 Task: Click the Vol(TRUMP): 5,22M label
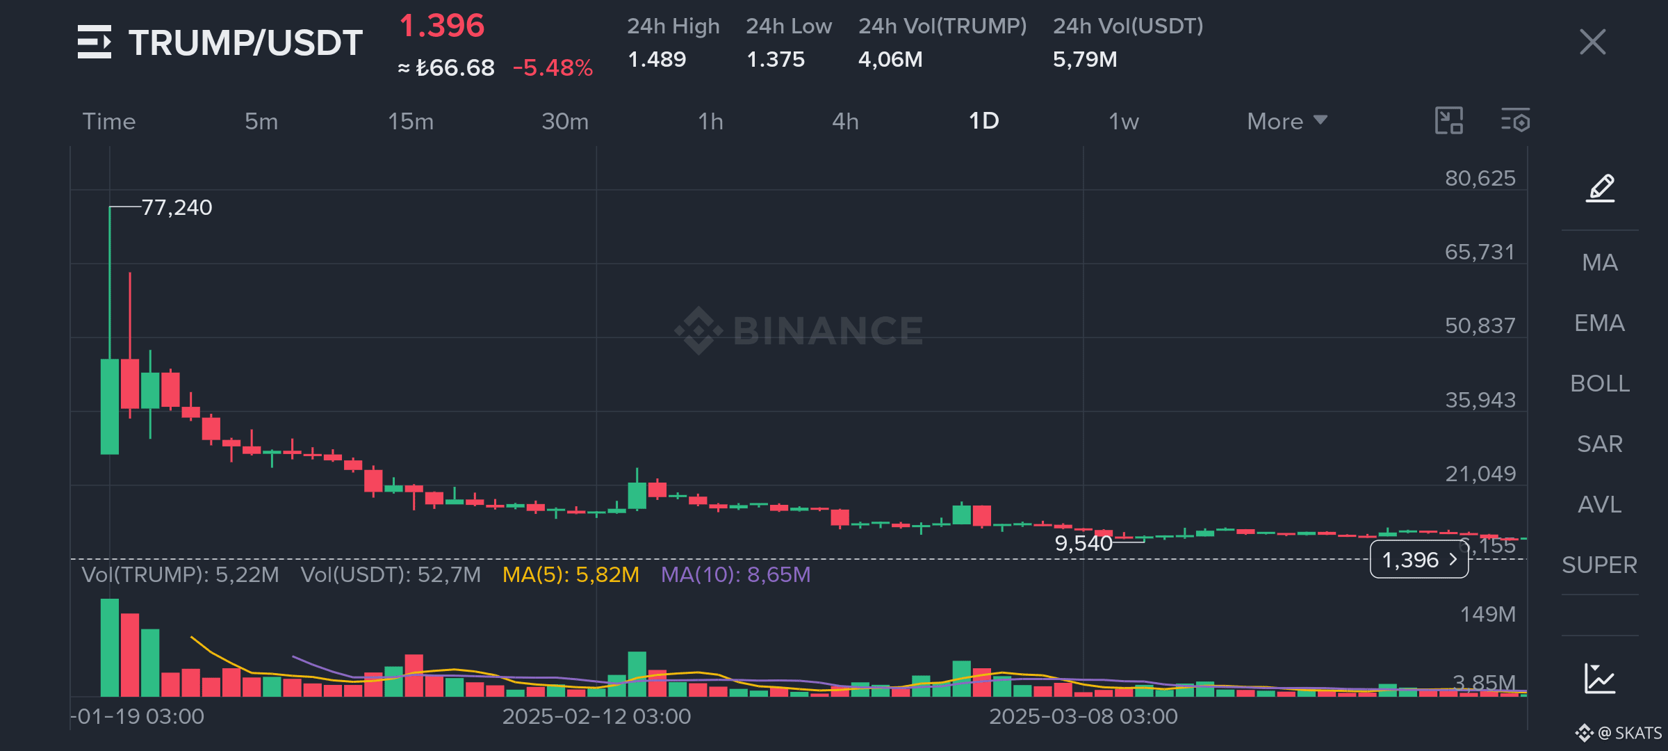(181, 575)
